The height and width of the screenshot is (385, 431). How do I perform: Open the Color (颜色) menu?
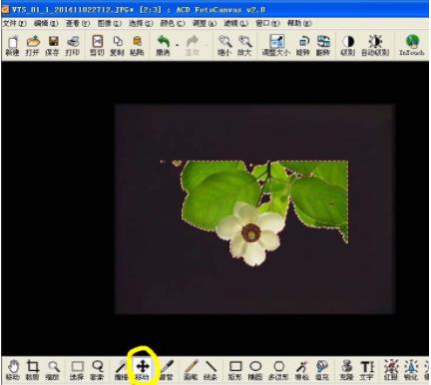click(x=173, y=23)
